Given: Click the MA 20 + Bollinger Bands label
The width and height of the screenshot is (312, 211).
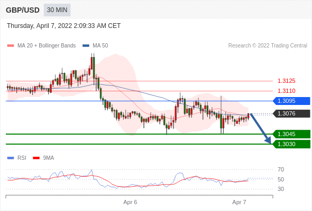Looking at the screenshot, I should 47,46.
